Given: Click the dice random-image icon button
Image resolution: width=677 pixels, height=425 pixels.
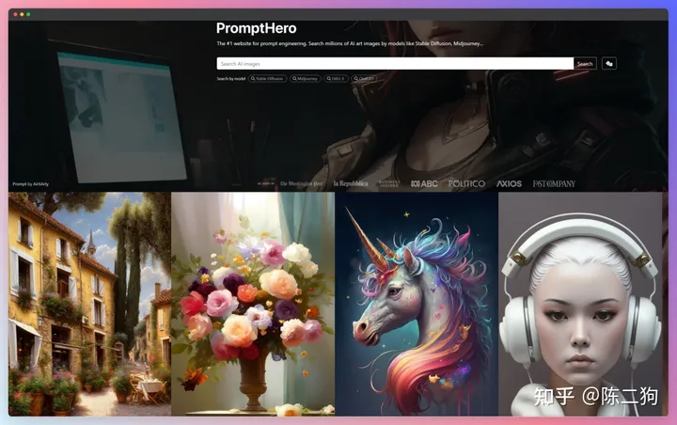Looking at the screenshot, I should [x=608, y=64].
